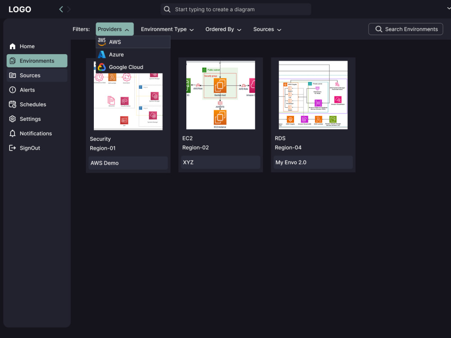Viewport: 451px width, 338px height.
Task: Open the EC2 diagram thumbnail
Action: 221,95
